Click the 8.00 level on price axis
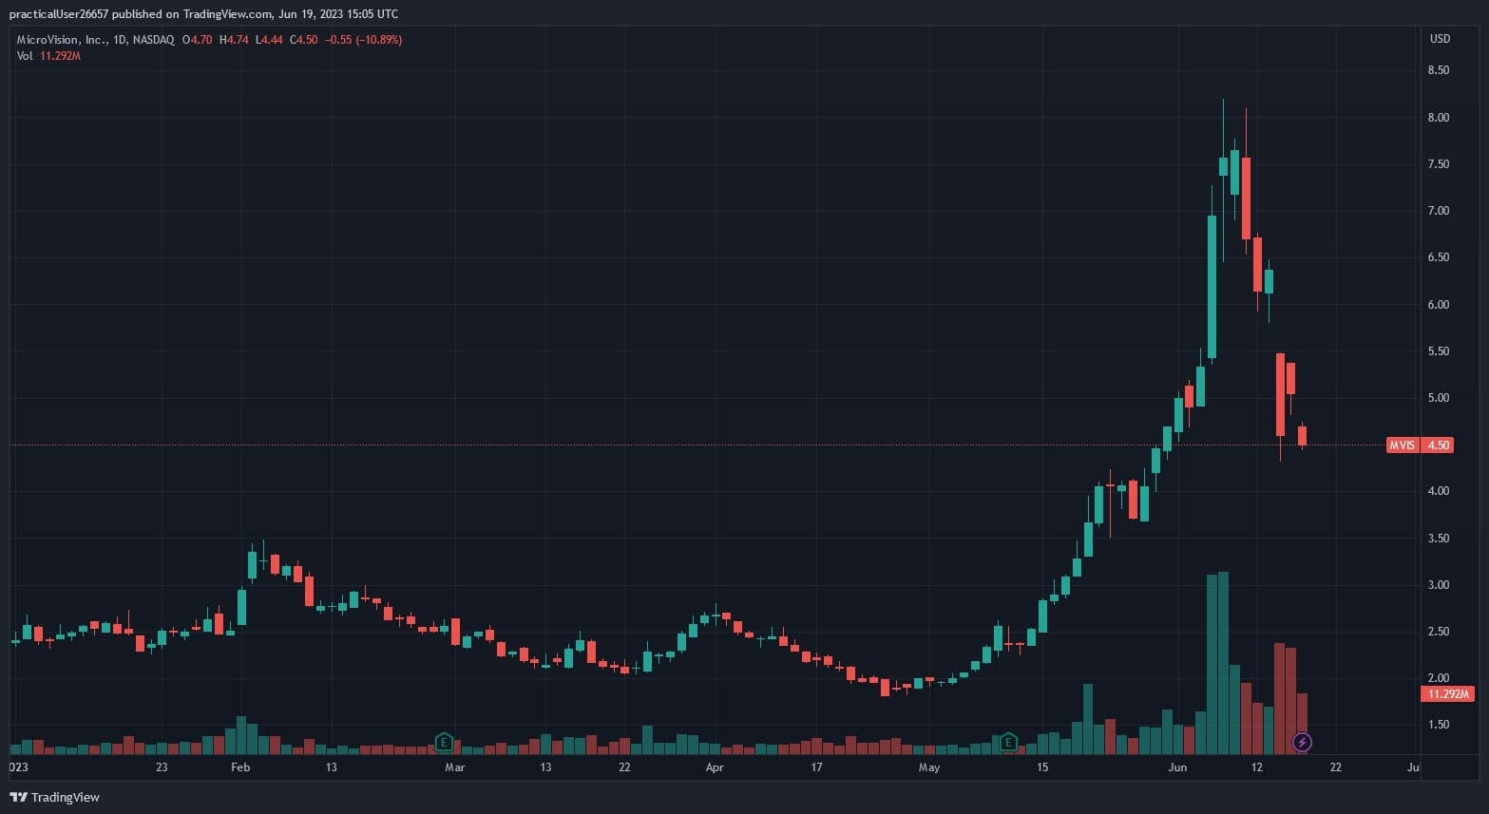This screenshot has height=814, width=1489. pyautogui.click(x=1438, y=118)
